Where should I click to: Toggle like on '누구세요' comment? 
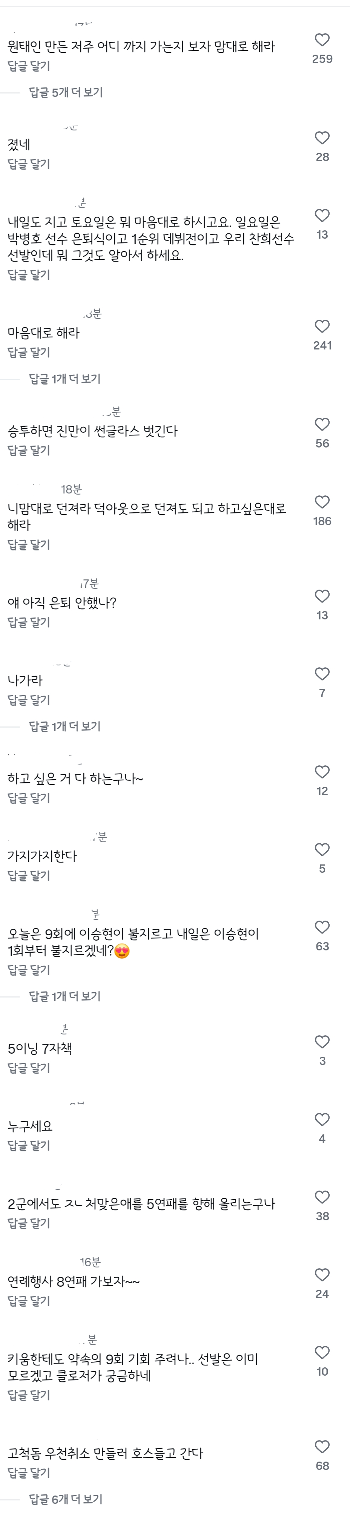pyautogui.click(x=322, y=1120)
